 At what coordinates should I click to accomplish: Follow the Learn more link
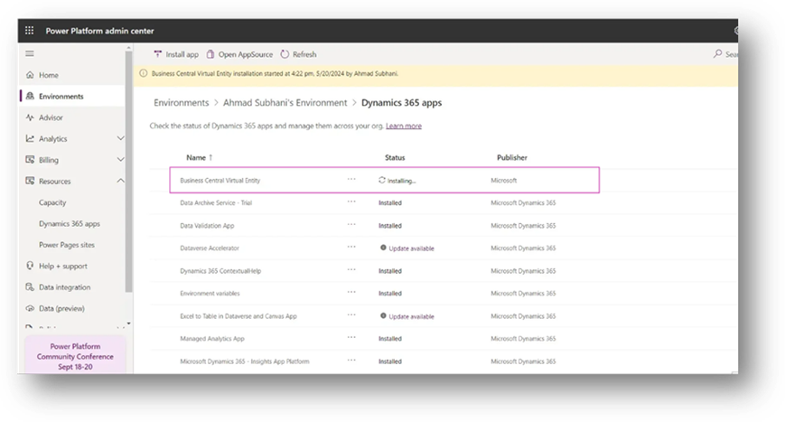click(x=404, y=127)
